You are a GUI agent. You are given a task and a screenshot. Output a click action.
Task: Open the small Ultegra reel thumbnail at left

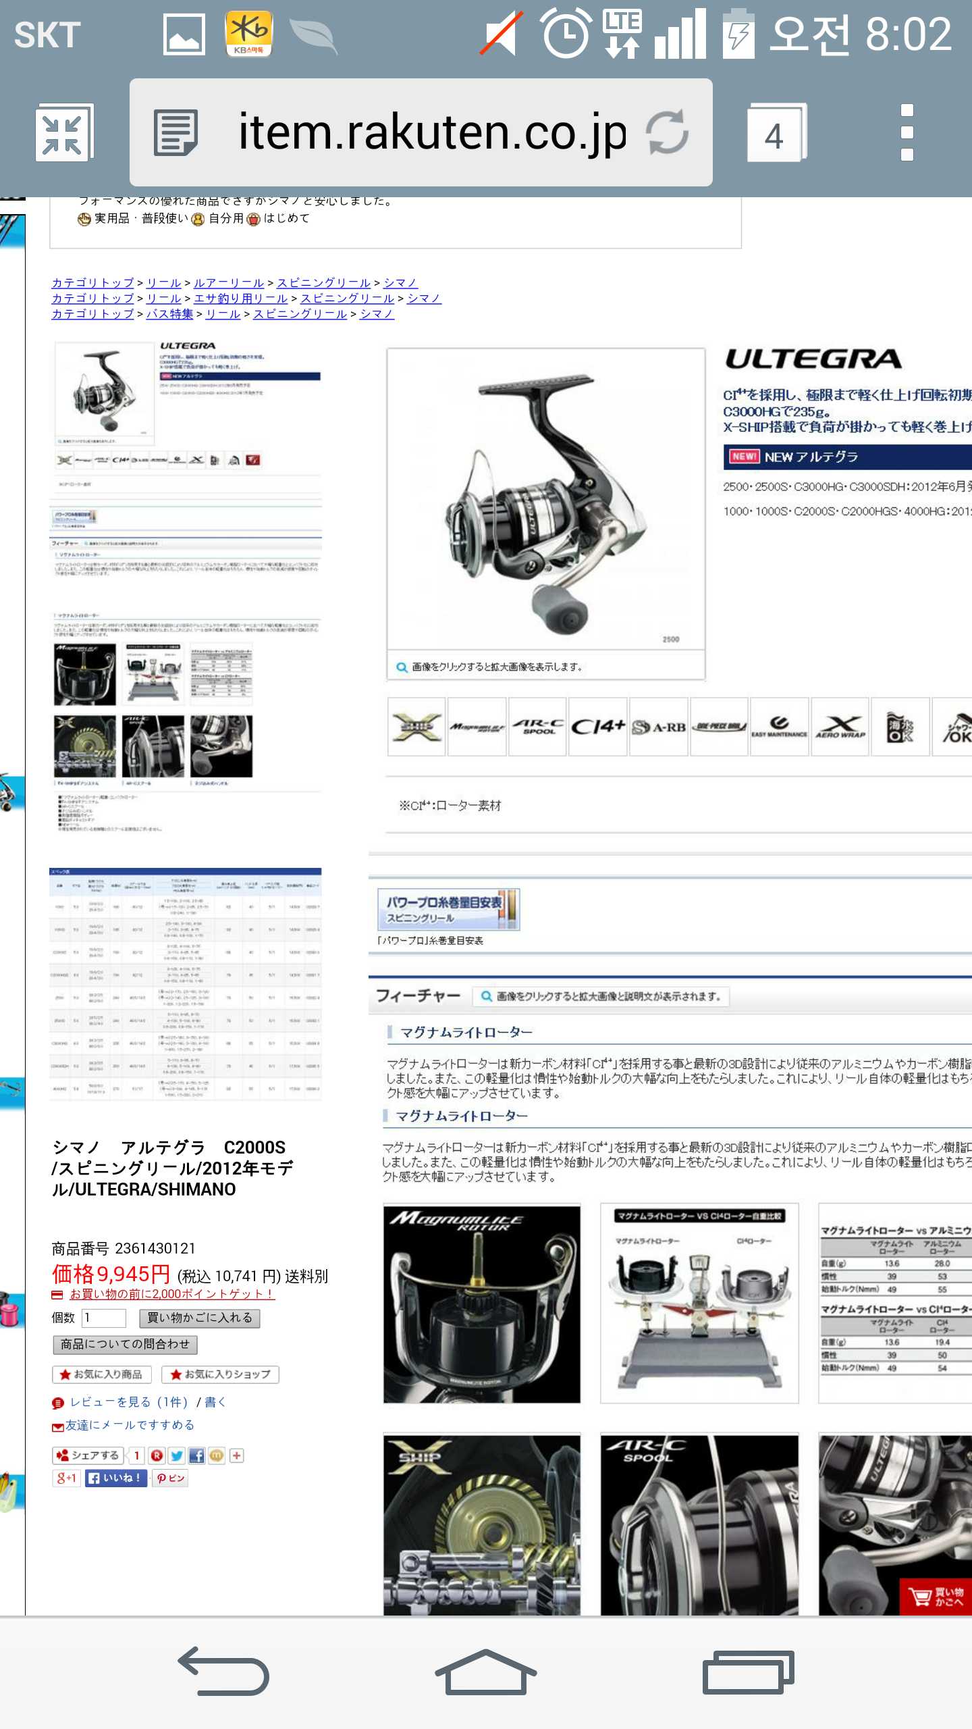click(105, 393)
